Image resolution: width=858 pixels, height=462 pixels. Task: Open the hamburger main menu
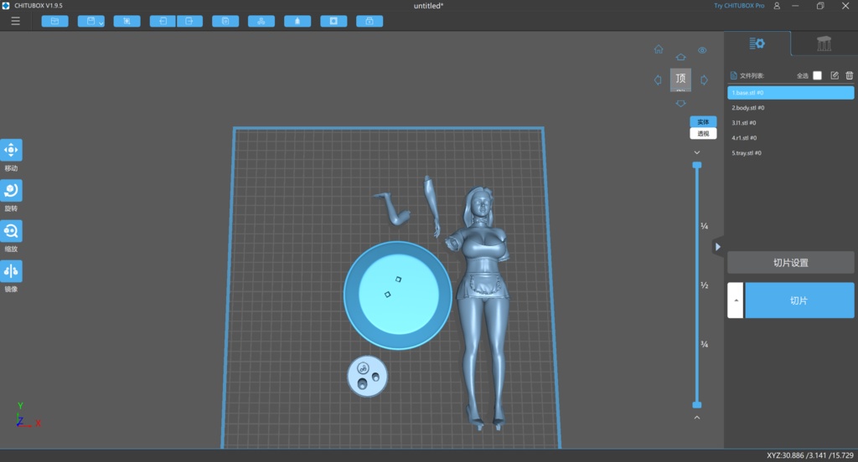coord(15,21)
